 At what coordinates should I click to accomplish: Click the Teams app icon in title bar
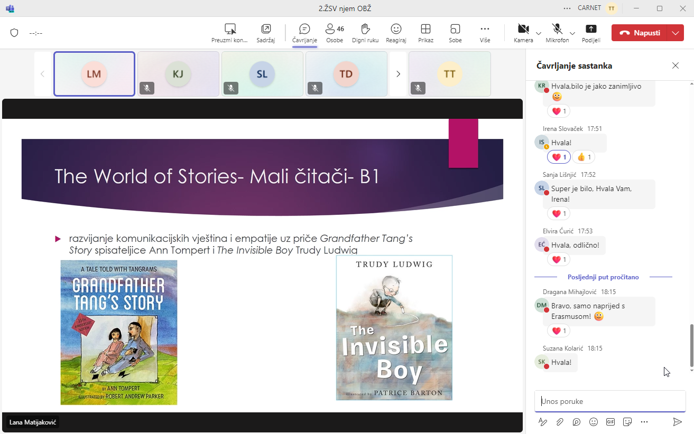[10, 8]
